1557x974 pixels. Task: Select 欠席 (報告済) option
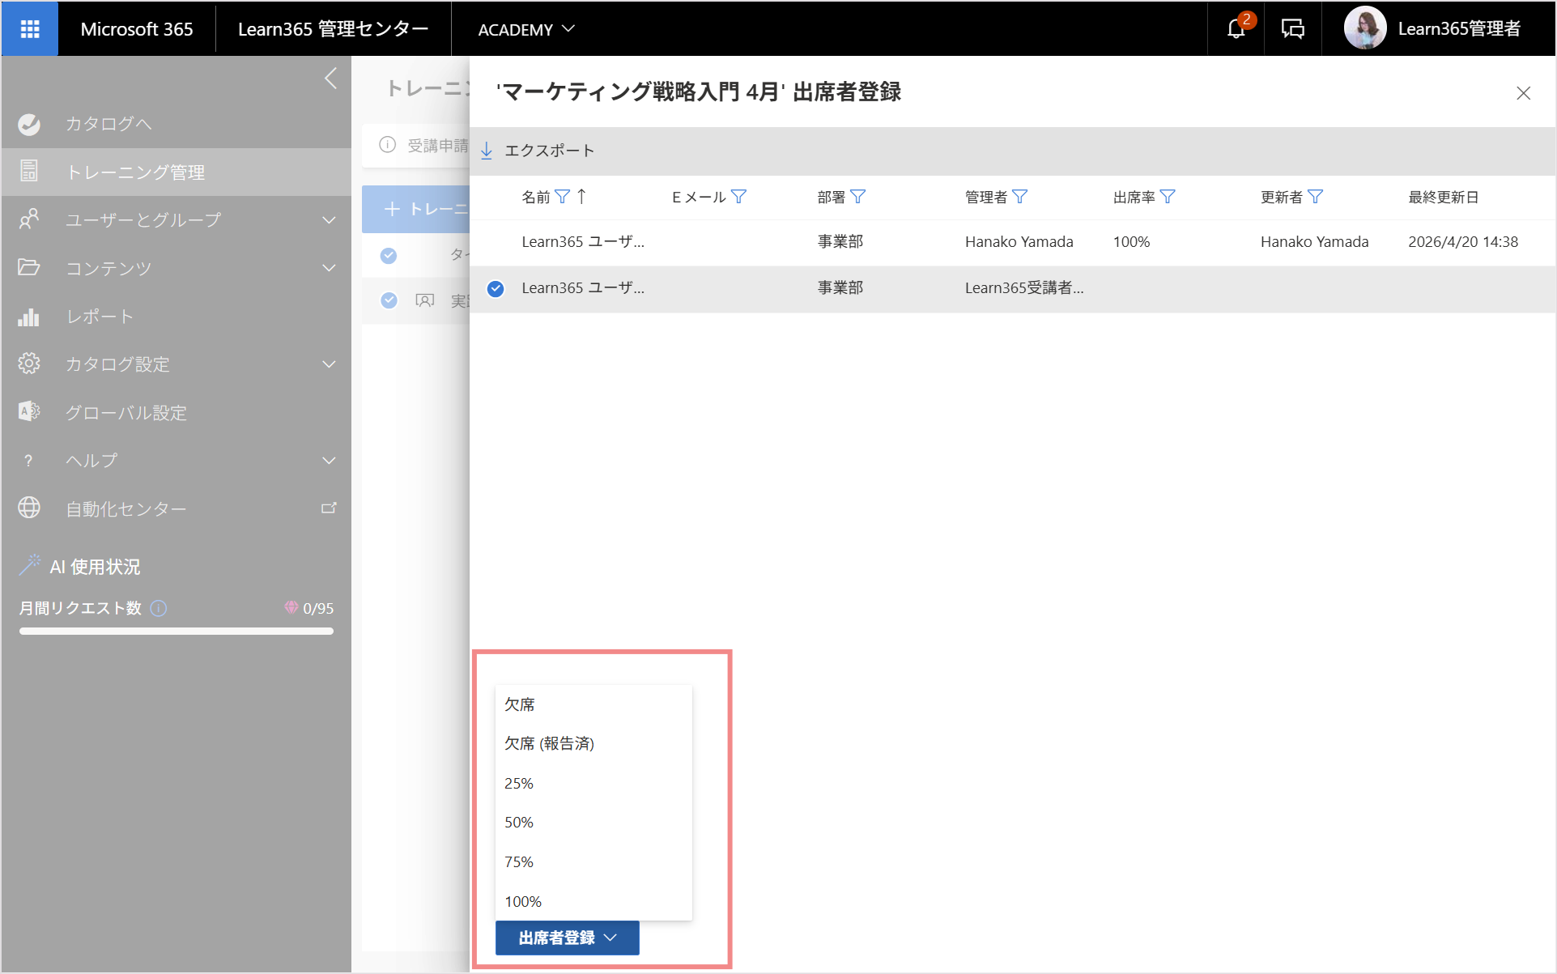(593, 743)
